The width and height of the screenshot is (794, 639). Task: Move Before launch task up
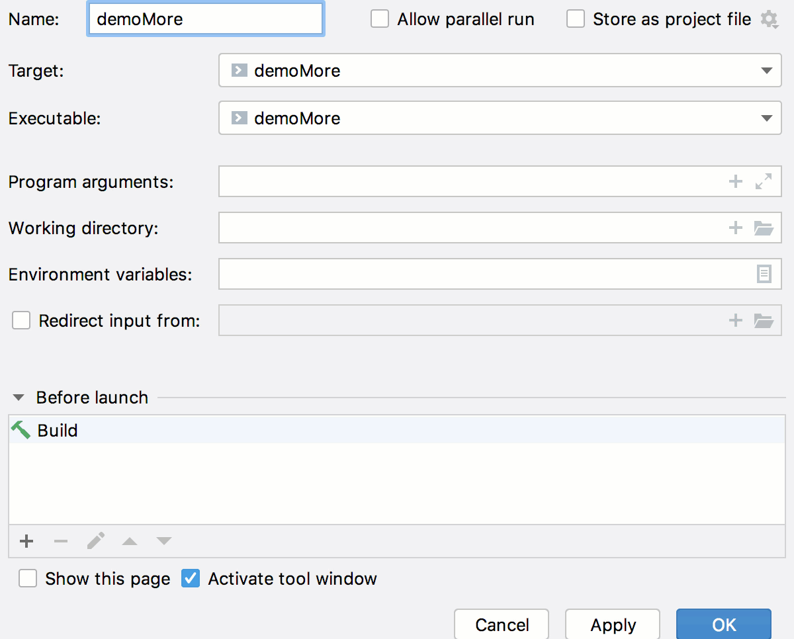click(130, 542)
